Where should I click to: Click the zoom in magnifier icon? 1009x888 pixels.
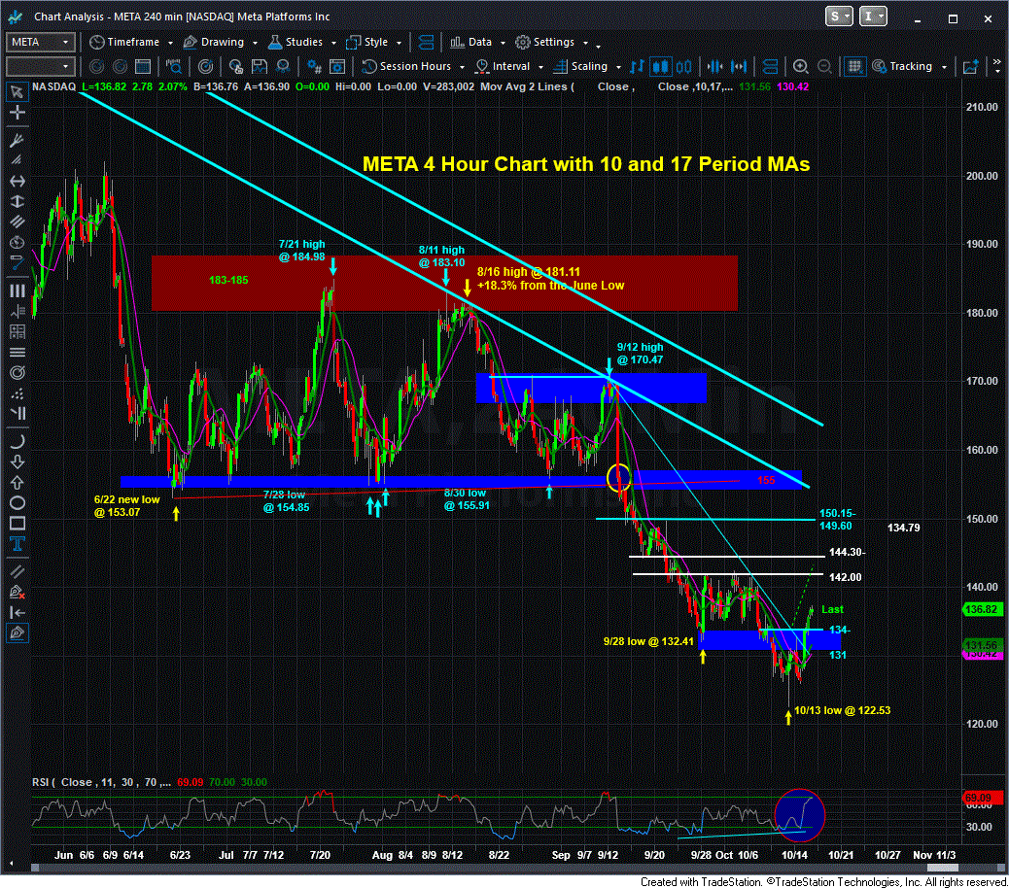(800, 66)
